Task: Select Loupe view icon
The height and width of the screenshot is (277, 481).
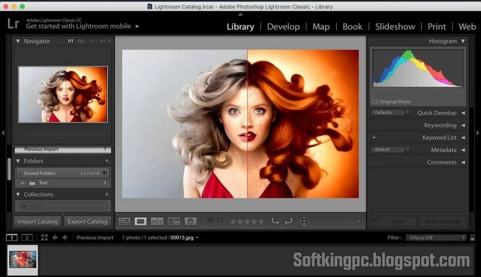Action: coord(141,221)
